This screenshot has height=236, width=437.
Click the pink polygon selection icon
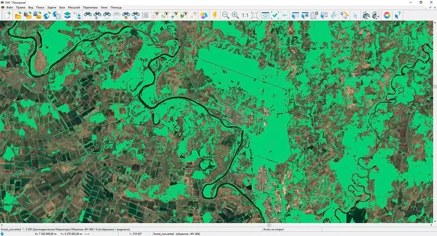click(155, 15)
